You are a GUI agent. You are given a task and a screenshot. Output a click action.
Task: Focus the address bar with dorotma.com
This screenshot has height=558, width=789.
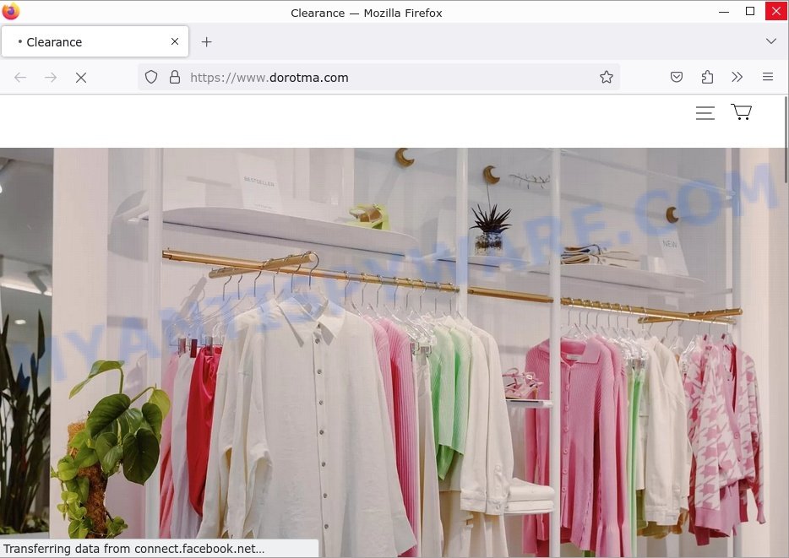point(379,77)
